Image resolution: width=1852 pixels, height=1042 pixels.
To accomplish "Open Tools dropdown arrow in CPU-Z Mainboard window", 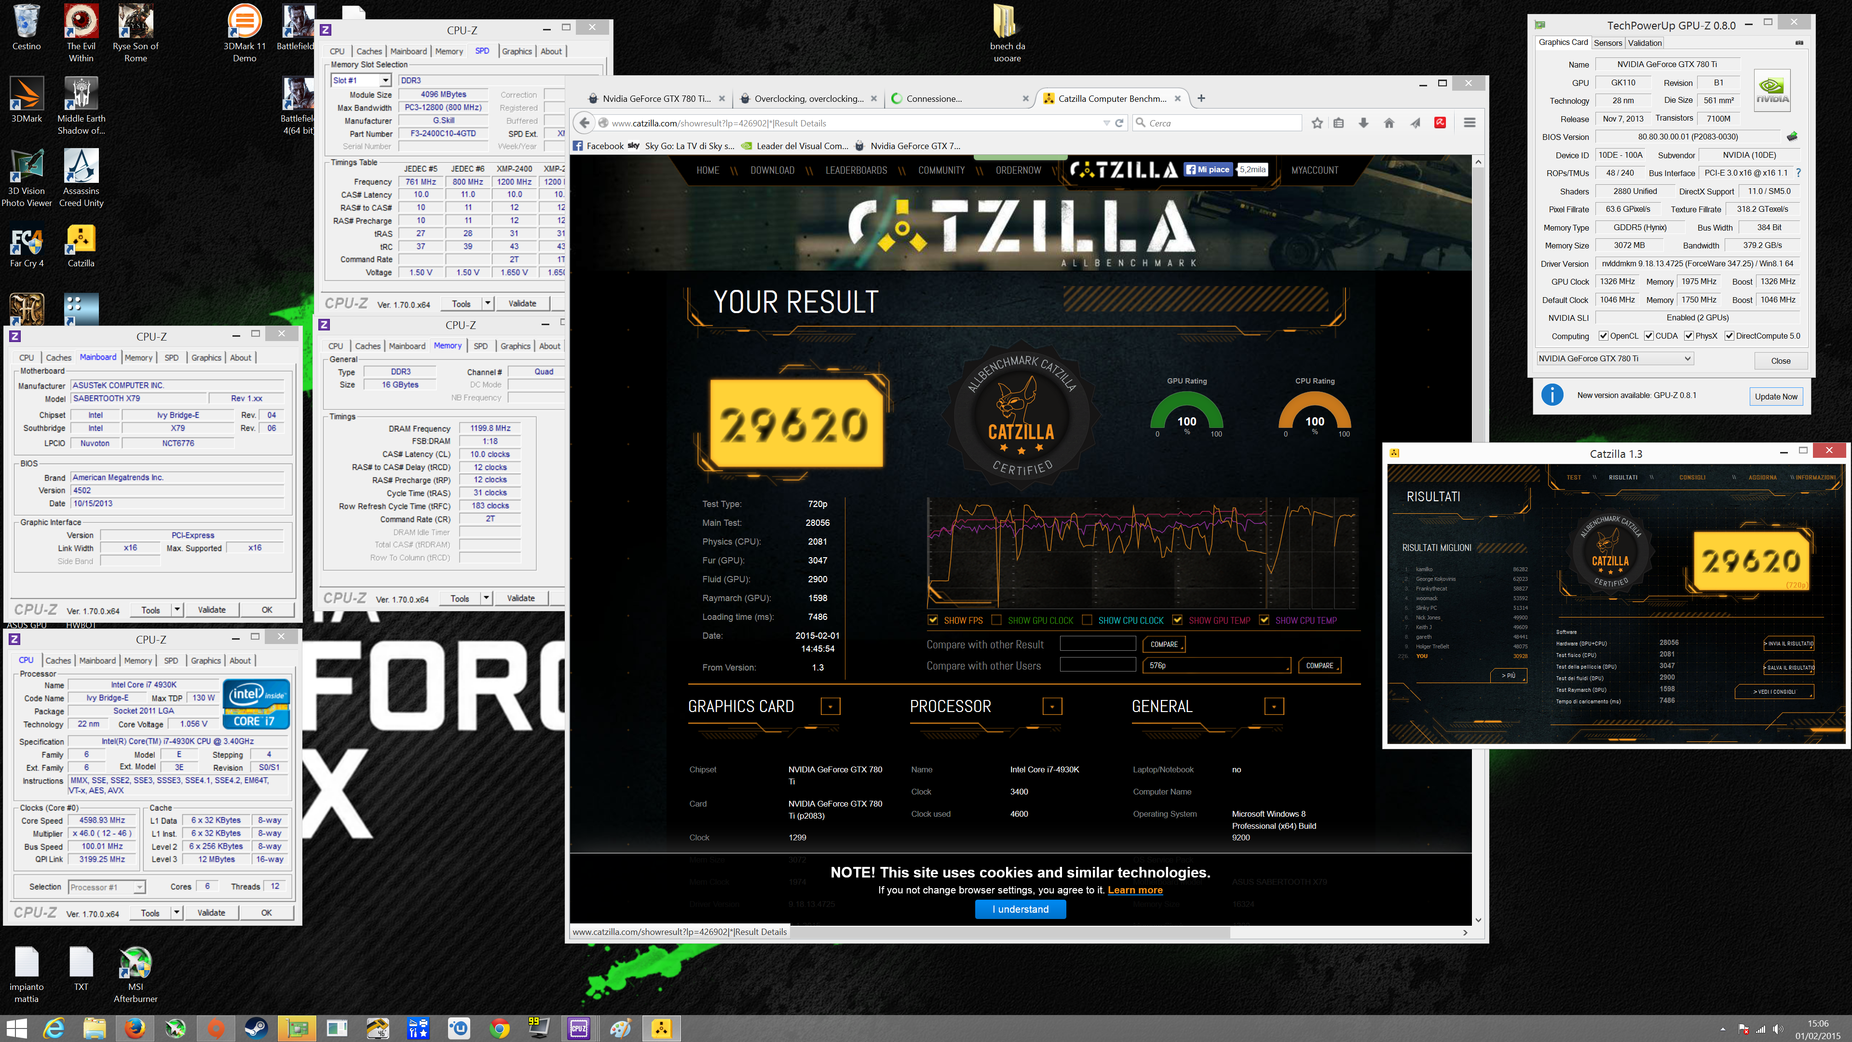I will click(x=177, y=610).
